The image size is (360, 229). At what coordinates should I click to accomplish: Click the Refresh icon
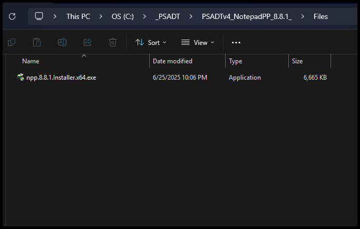pos(12,16)
